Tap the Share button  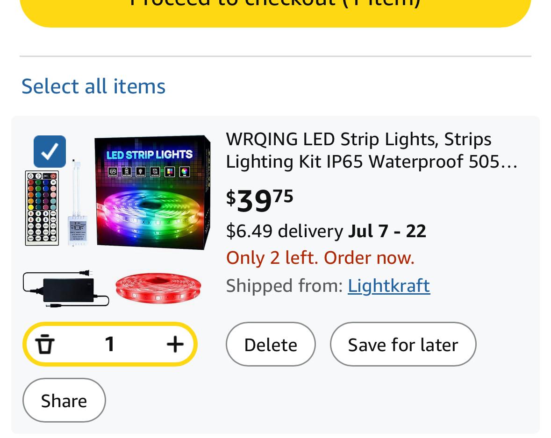tap(64, 401)
